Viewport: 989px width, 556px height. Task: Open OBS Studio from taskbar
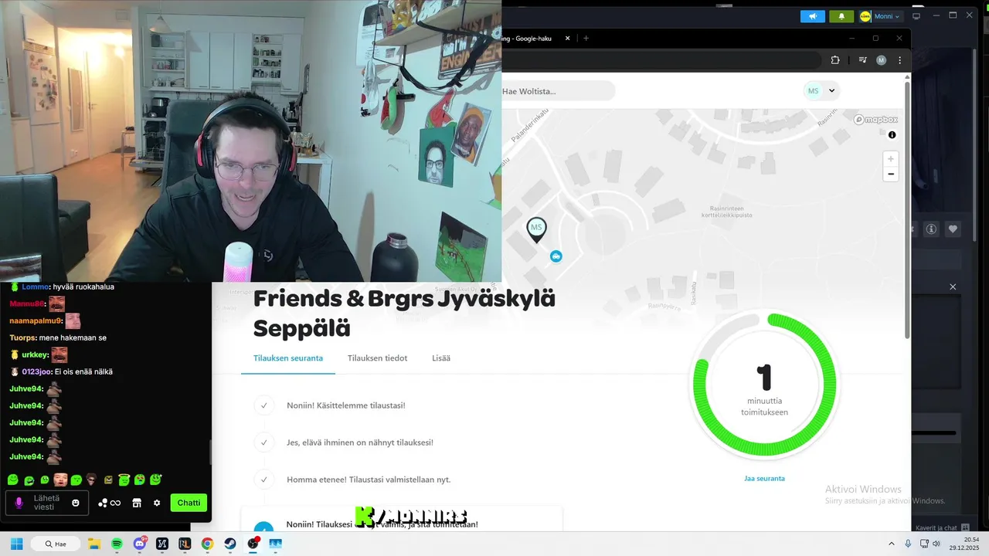click(x=253, y=544)
